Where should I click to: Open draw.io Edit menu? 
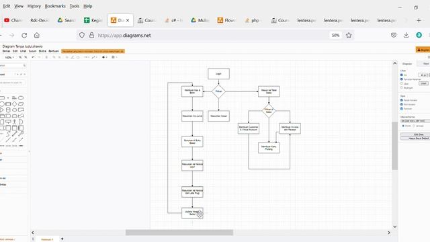[15, 51]
